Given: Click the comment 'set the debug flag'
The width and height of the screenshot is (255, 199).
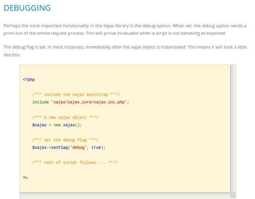Looking at the screenshot, I should (65, 140).
